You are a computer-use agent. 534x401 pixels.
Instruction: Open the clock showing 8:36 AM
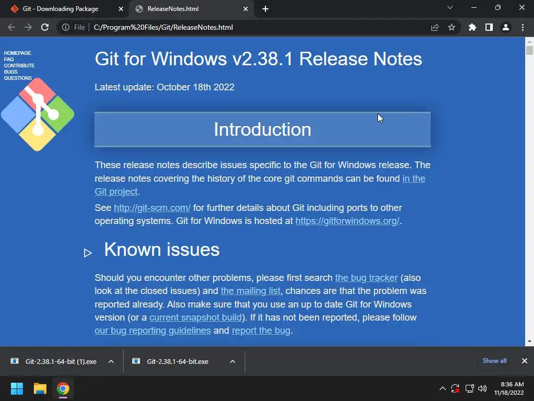[509, 388]
